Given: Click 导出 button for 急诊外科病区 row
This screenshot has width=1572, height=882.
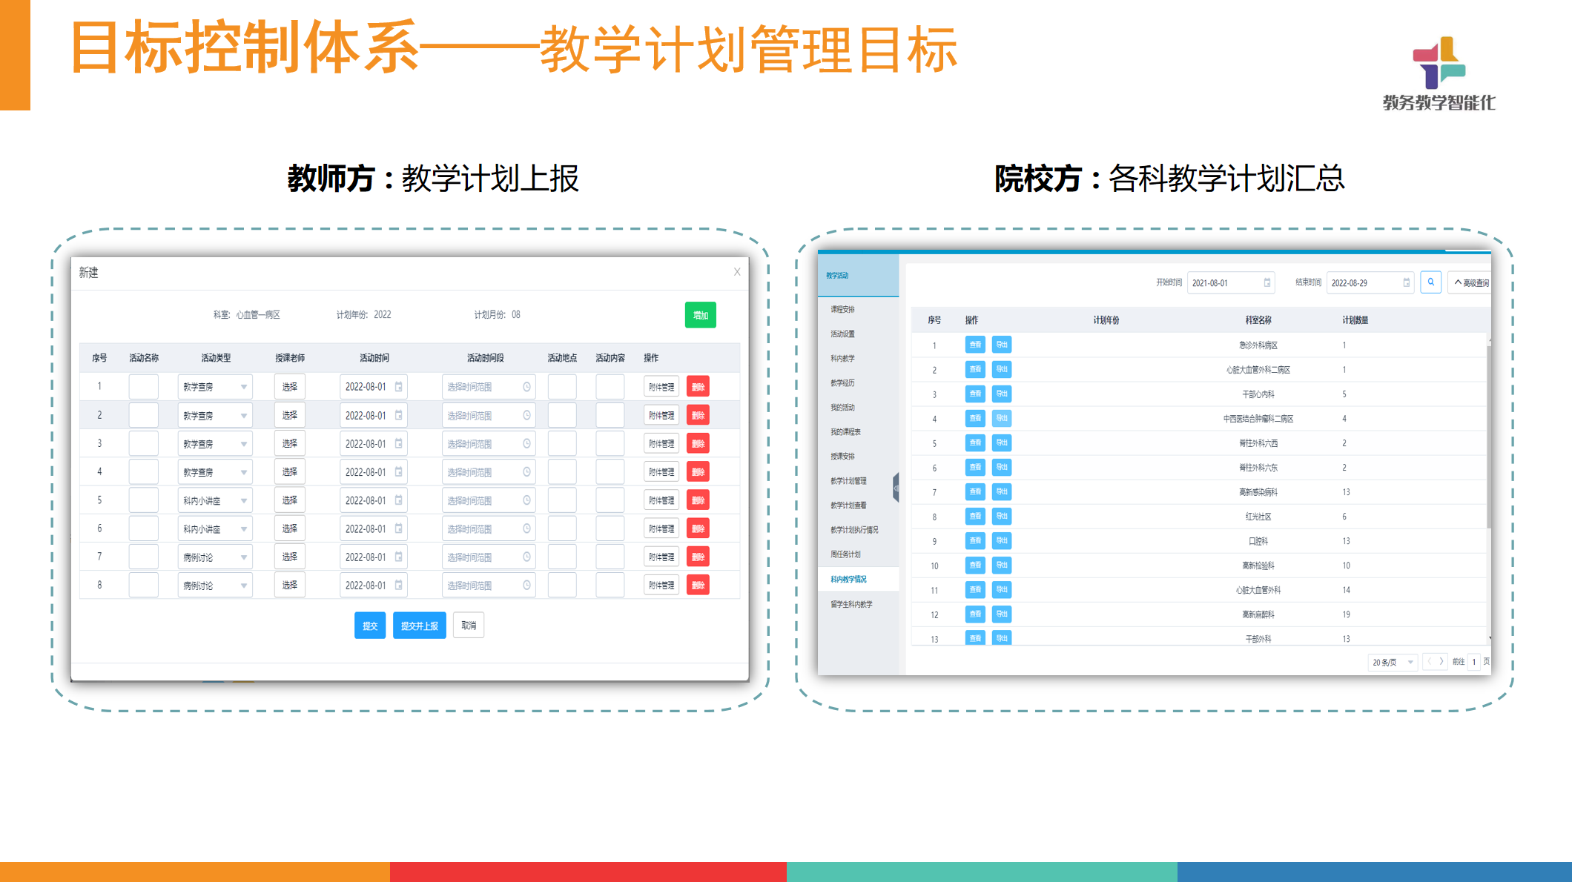Looking at the screenshot, I should coord(1001,345).
